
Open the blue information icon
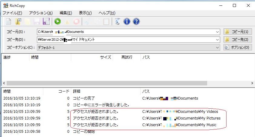click(127, 21)
